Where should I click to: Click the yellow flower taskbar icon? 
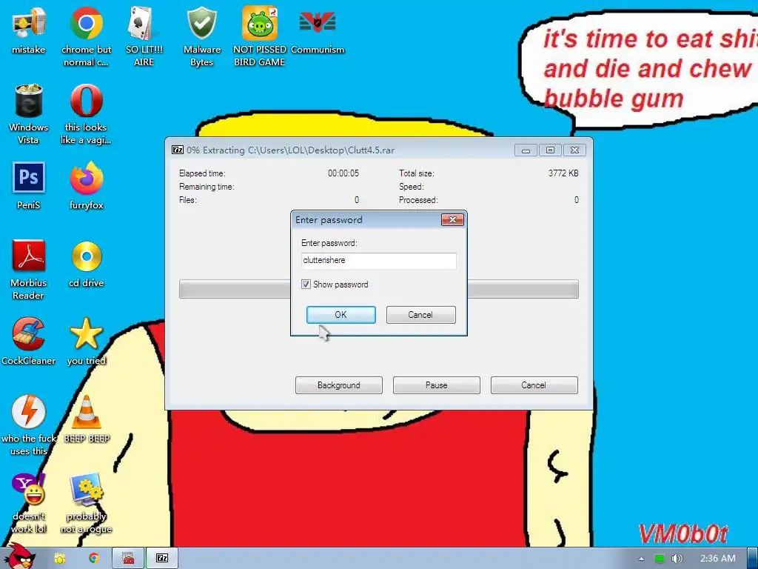[x=59, y=559]
